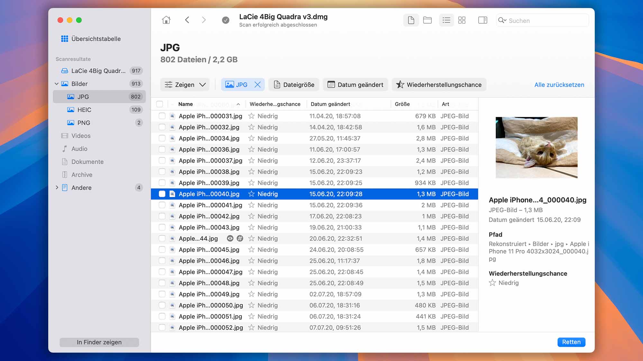Click the Retten button
Image resolution: width=643 pixels, height=361 pixels.
[571, 342]
